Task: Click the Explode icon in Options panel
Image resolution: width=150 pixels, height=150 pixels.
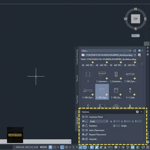Action: pyautogui.click(x=86, y=139)
